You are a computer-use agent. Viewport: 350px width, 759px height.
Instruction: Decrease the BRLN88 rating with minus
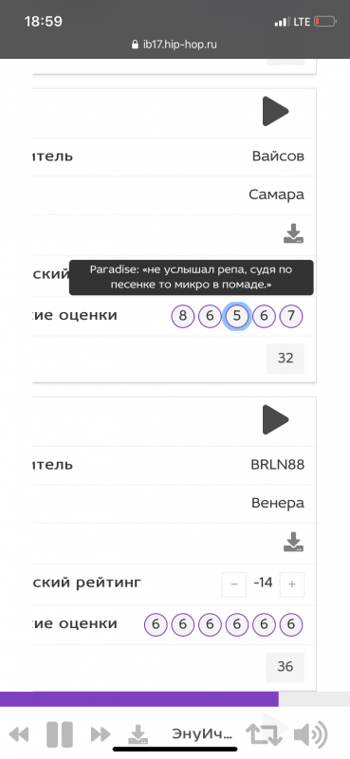tap(234, 584)
